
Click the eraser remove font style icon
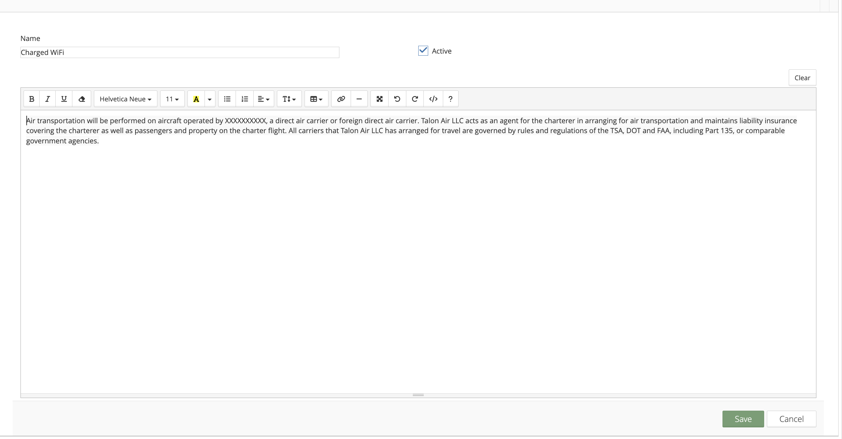82,99
